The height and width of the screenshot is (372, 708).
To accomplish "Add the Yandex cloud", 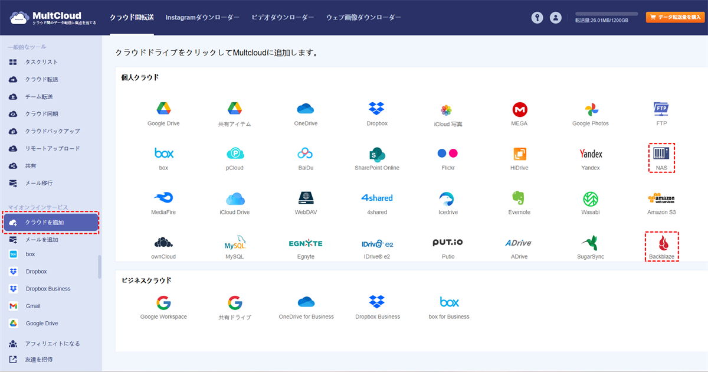I will pyautogui.click(x=591, y=154).
